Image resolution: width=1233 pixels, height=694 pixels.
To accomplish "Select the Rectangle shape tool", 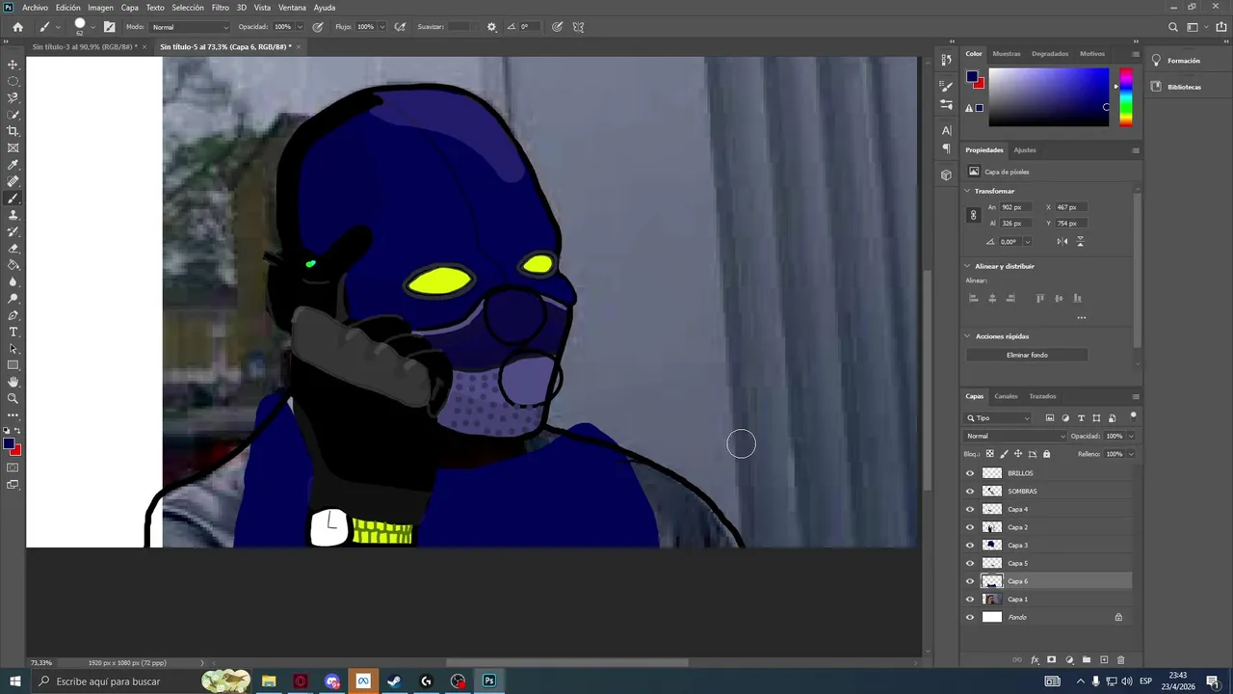I will pyautogui.click(x=13, y=365).
